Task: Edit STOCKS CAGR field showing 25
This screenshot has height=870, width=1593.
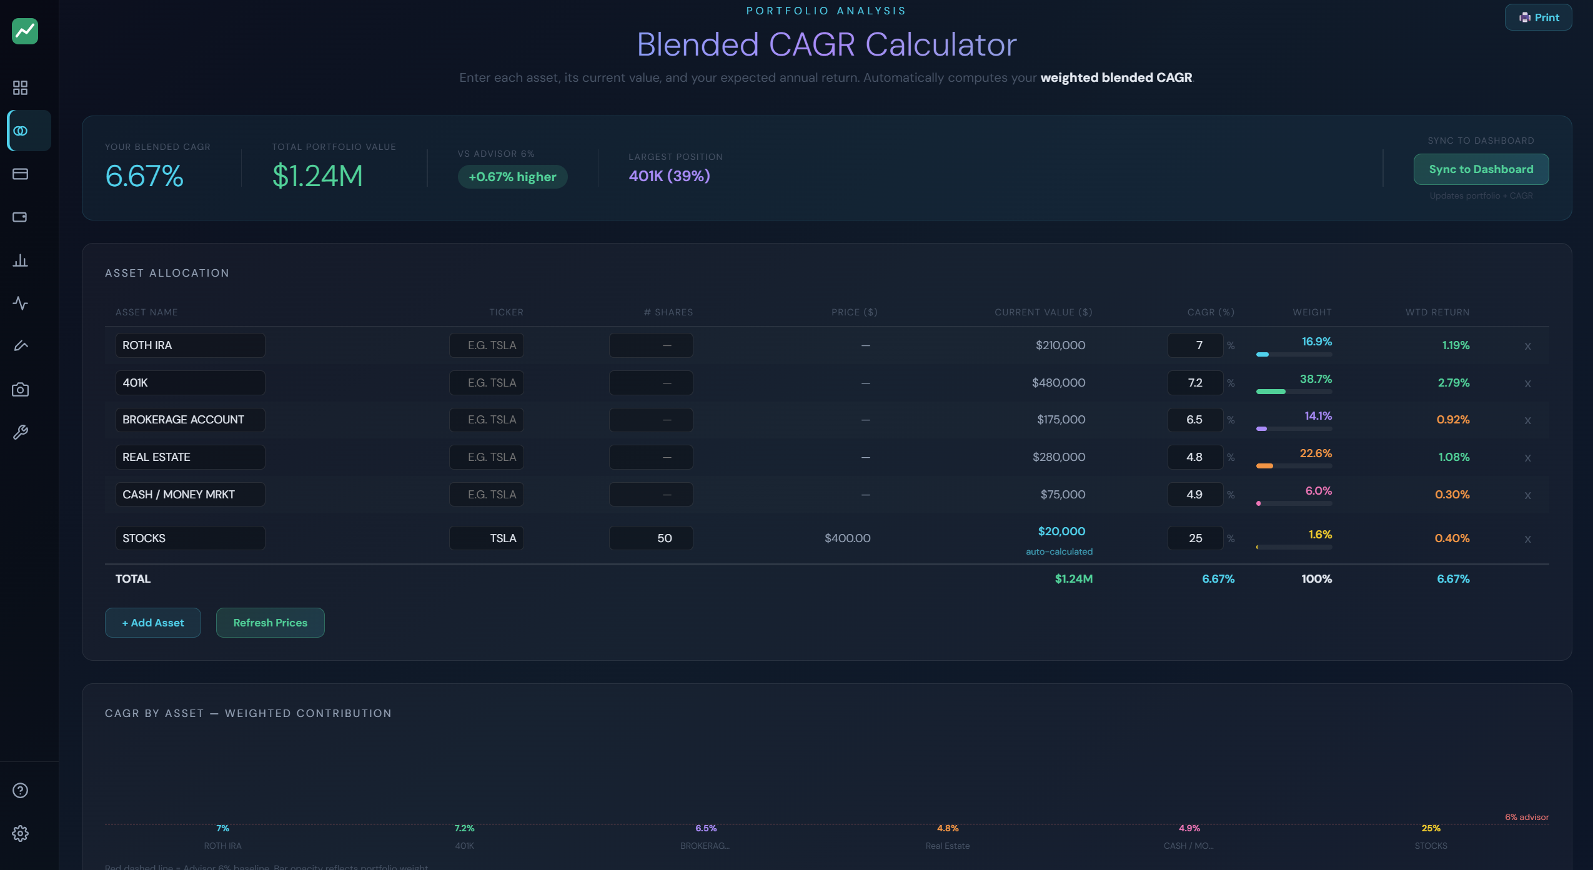Action: [x=1195, y=538]
